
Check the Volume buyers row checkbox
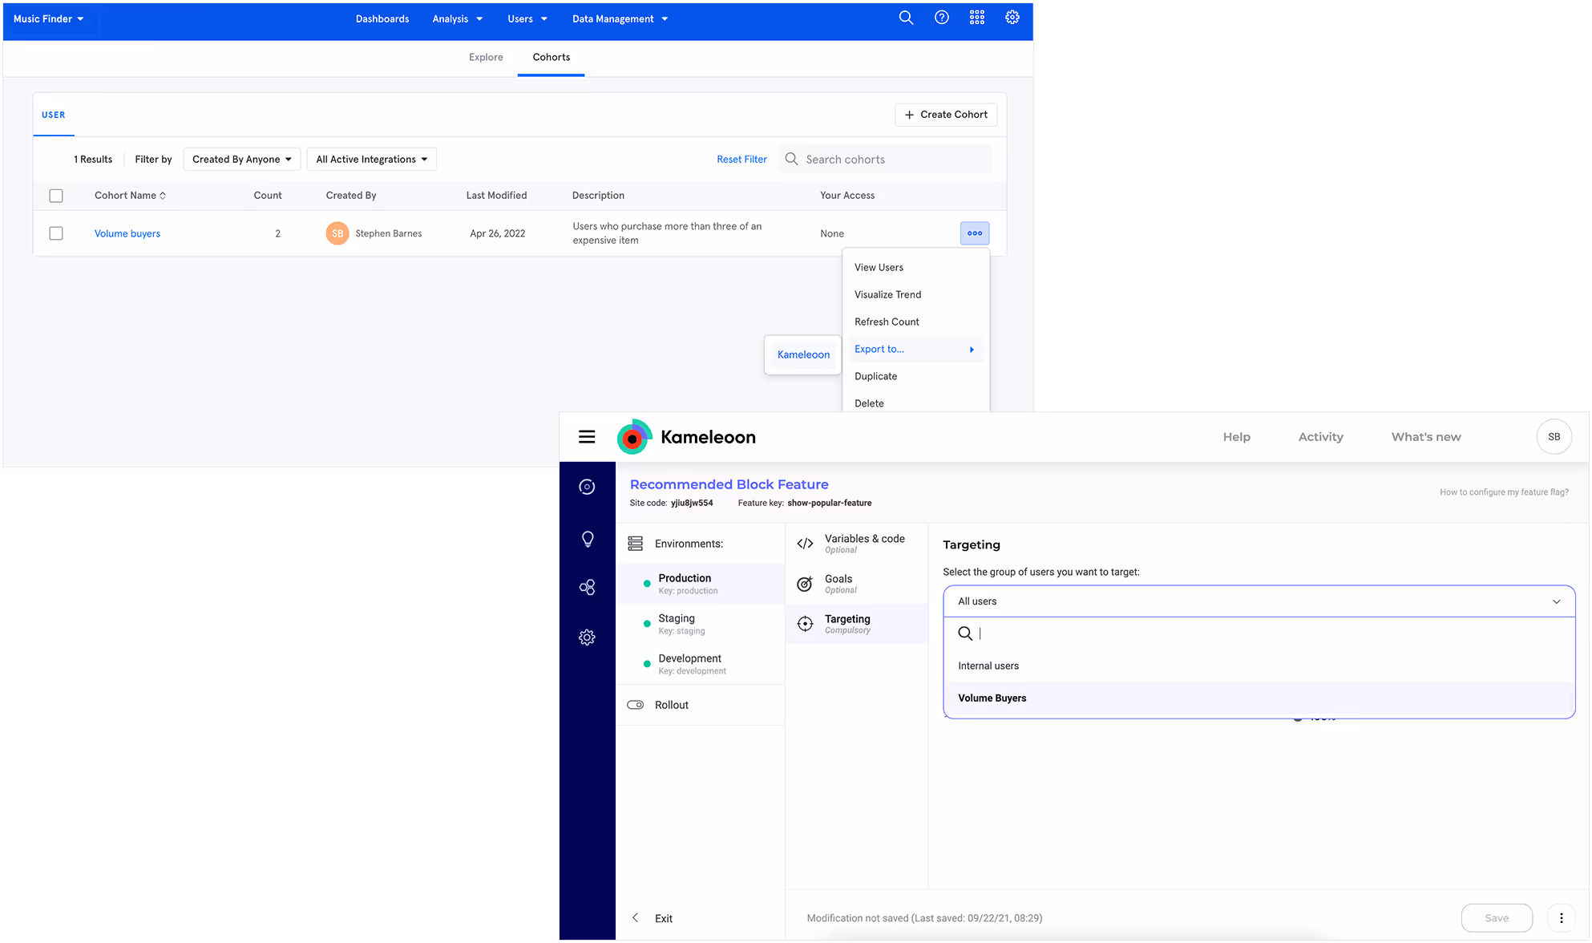click(56, 233)
